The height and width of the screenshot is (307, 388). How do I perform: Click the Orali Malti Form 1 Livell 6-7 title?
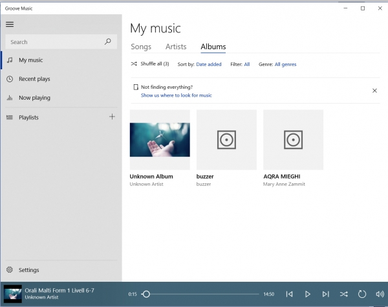point(59,290)
